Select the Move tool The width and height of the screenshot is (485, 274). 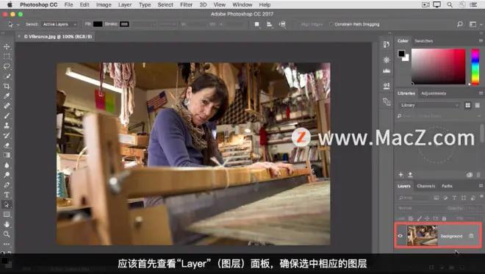[x=7, y=47]
